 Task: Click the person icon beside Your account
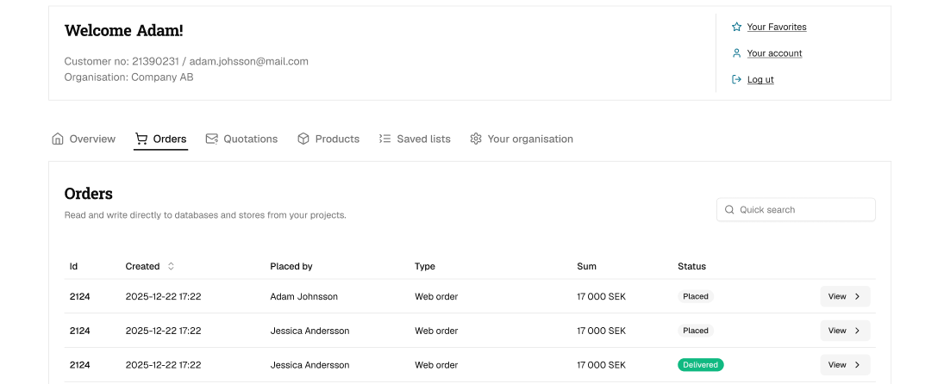736,53
